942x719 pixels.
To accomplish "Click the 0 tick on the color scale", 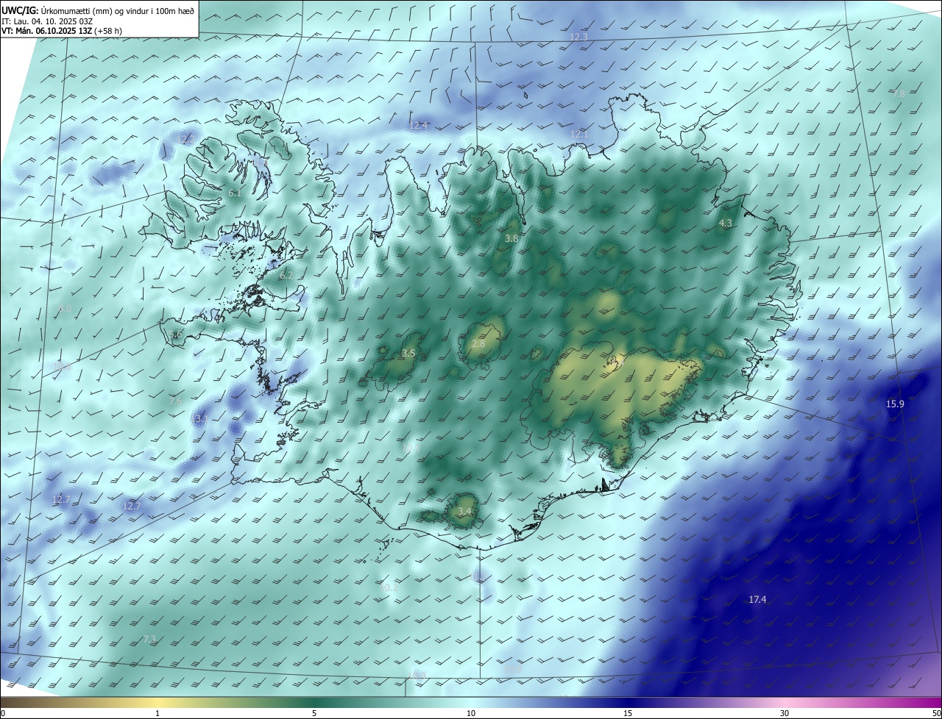I will [3, 713].
